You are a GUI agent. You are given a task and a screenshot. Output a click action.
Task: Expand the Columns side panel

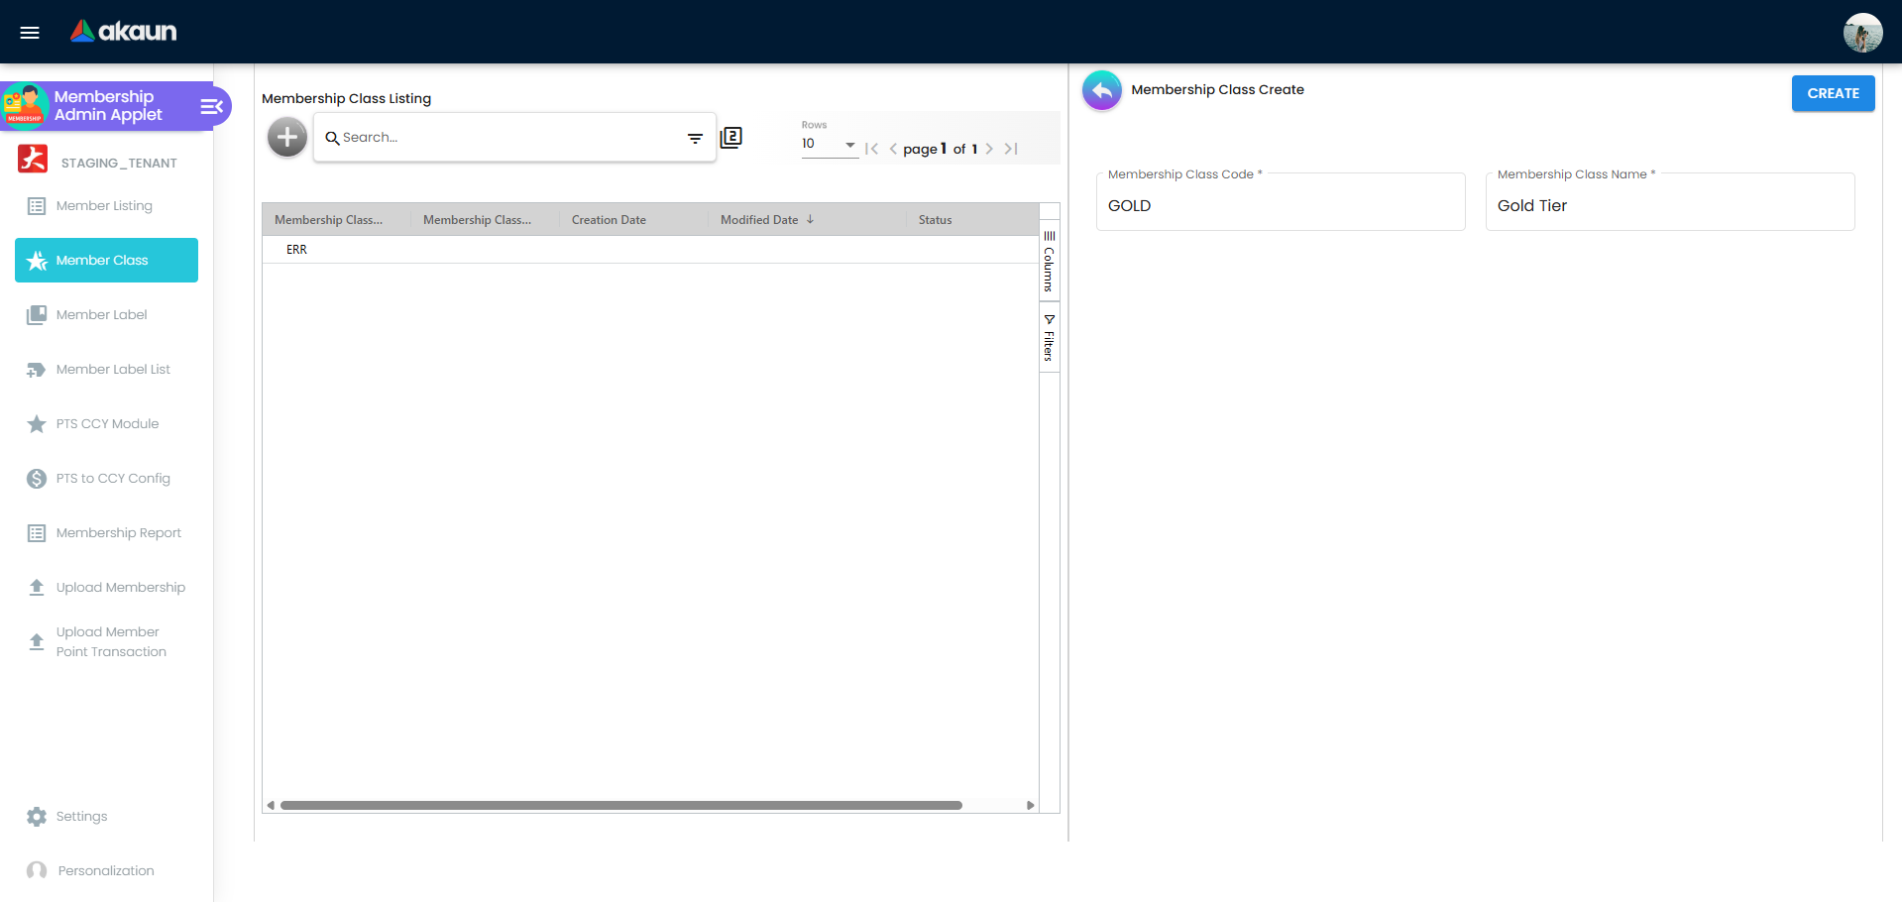click(x=1049, y=262)
